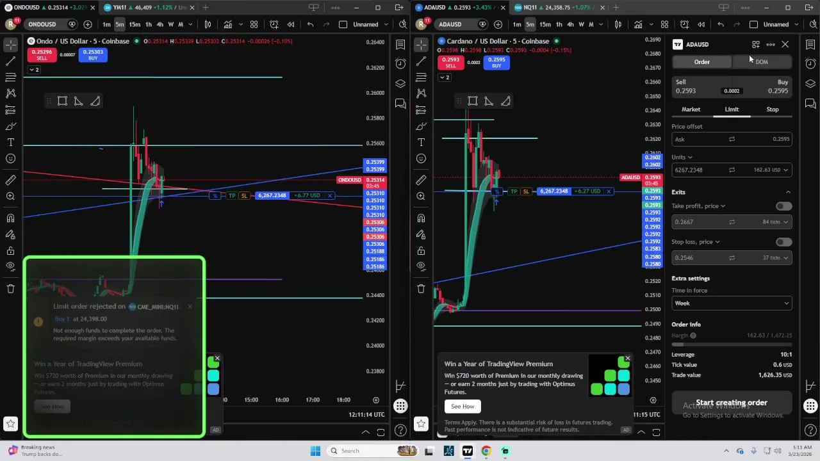Open candlestick chart type in ADAUSD toolbar

pos(618,24)
